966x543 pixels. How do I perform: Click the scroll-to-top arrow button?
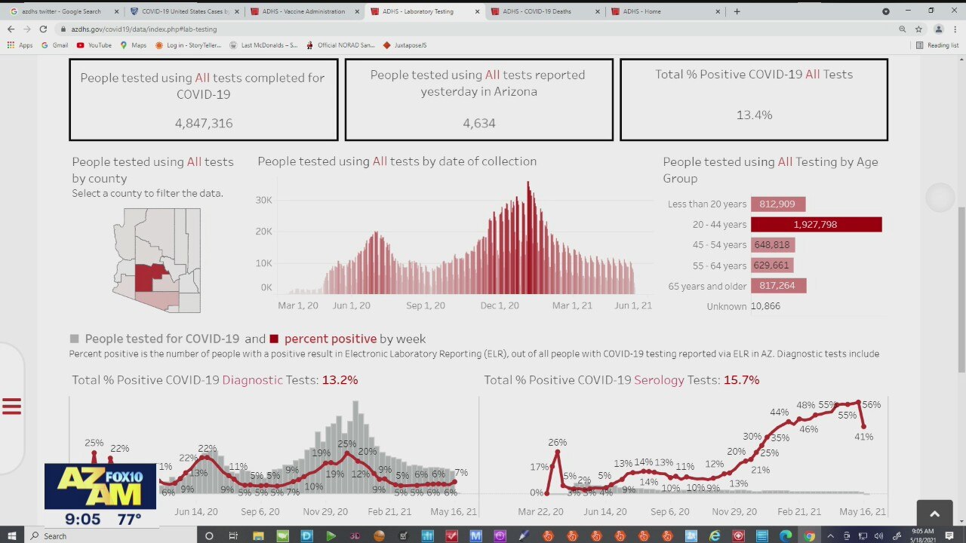click(x=934, y=514)
